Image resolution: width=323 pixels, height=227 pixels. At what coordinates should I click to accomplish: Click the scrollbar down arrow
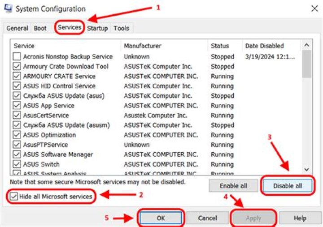306,169
